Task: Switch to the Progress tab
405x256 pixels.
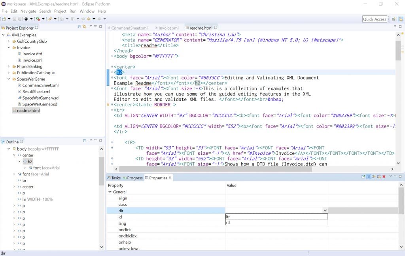Action: 133,178
